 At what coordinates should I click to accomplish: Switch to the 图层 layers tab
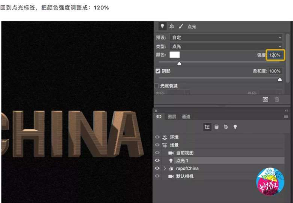tap(172, 116)
